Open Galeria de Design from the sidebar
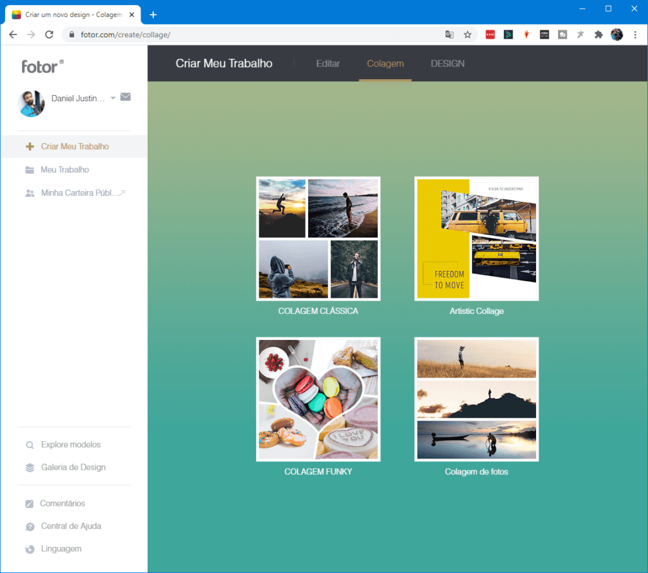 point(73,467)
